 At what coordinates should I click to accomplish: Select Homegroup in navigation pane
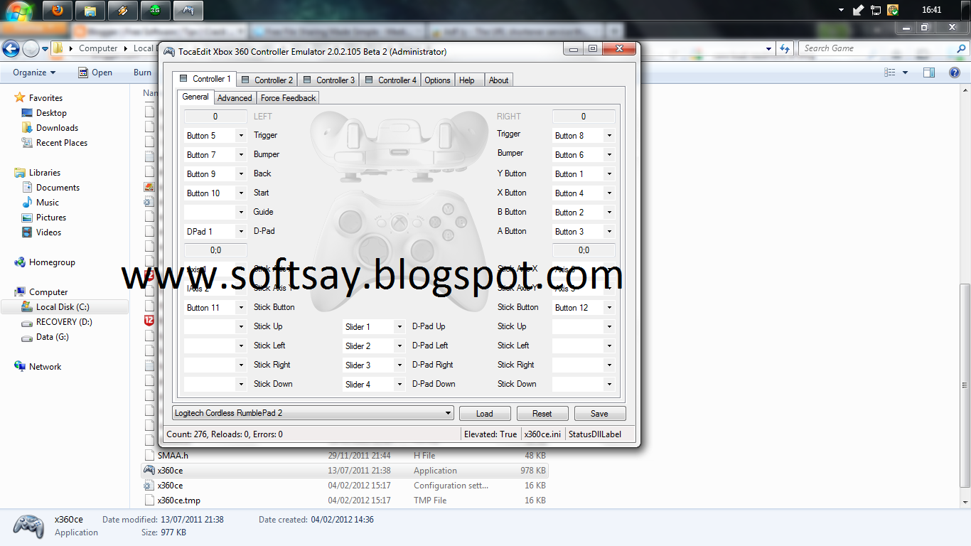[x=51, y=262]
